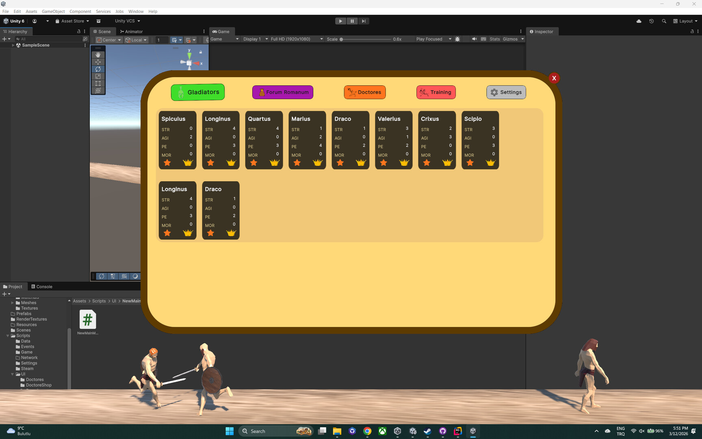Screen dimensions: 702x439
Task: Select the Hand tool in the Scene view
Action: [x=98, y=54]
